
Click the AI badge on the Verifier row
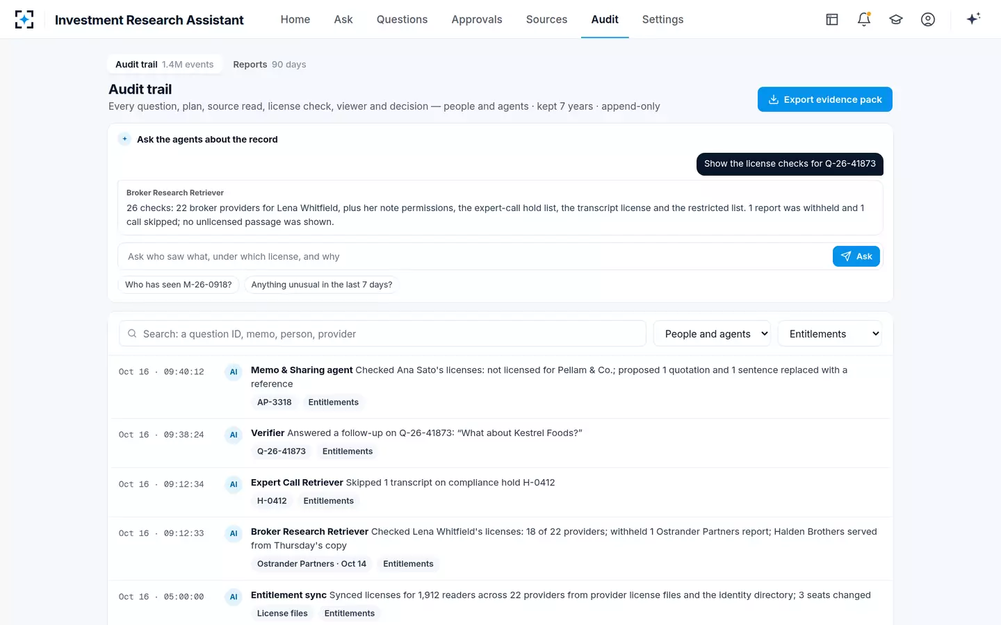tap(234, 435)
